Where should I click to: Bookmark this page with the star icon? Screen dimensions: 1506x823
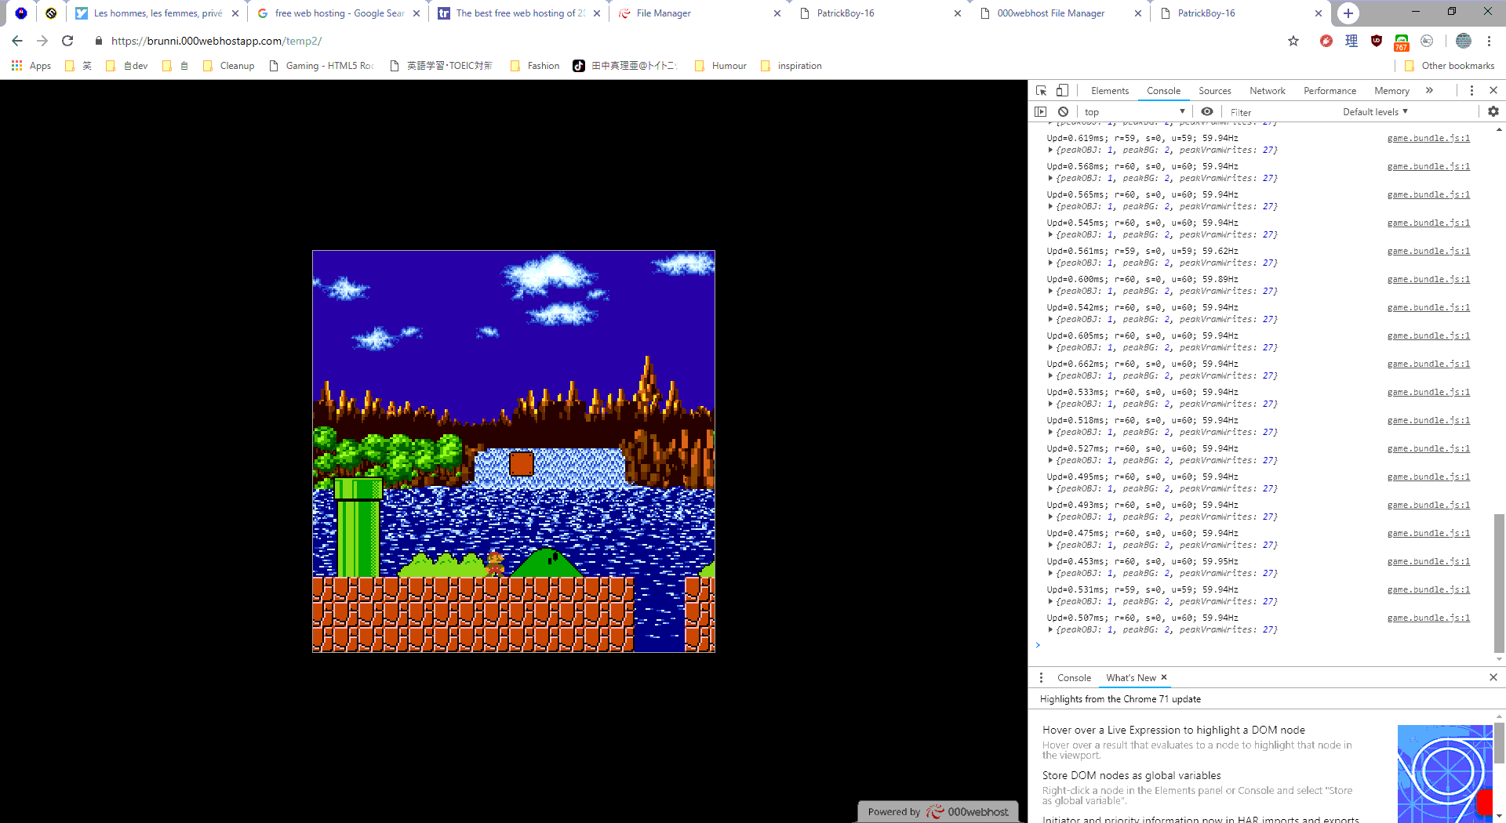1293,41
